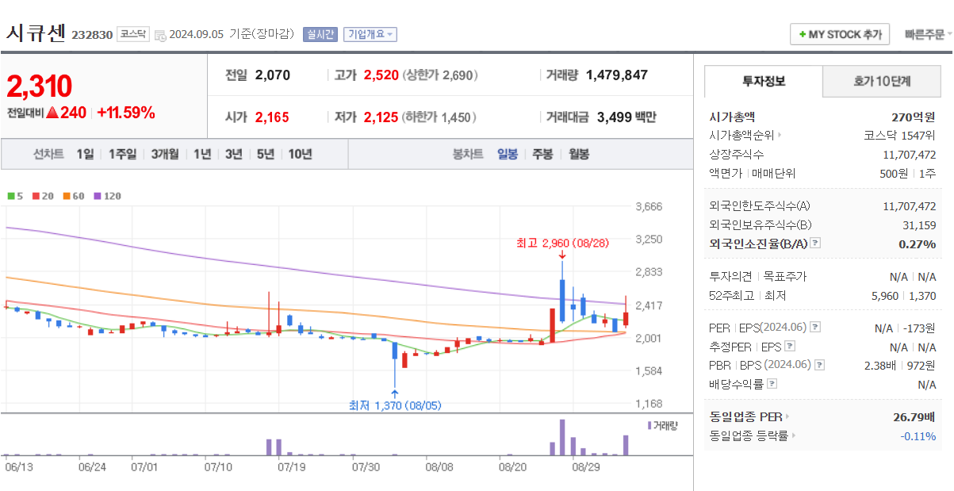Click the 거래량 volume legend label
This screenshot has width=954, height=491.
coord(663,426)
